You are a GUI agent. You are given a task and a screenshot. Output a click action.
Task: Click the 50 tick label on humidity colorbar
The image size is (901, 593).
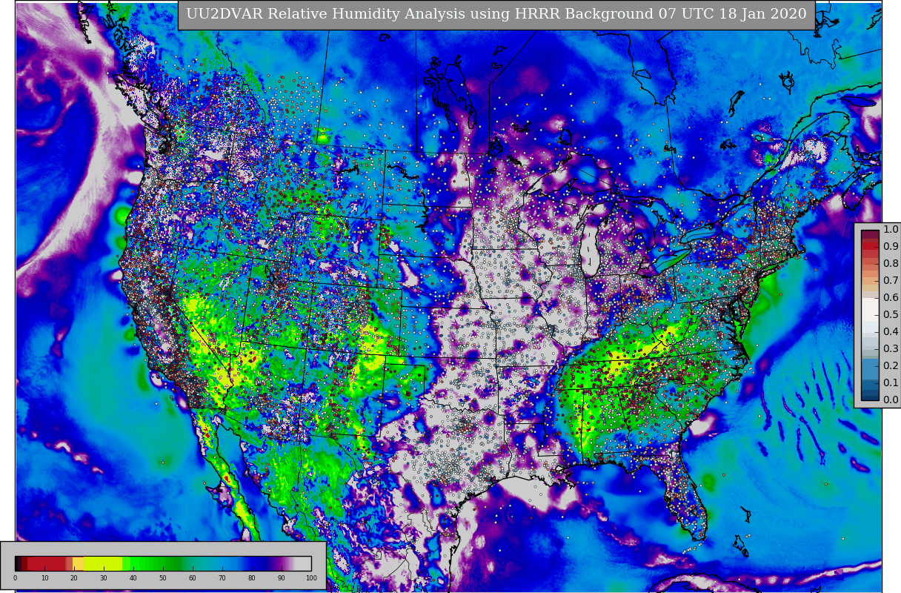coord(163,578)
